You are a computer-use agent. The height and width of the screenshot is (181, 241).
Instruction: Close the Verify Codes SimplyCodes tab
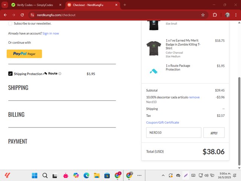pyautogui.click(x=60, y=5)
